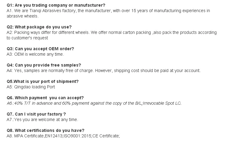Click the Q4 free samples question
This screenshot has width=227, height=144.
pyautogui.click(x=44, y=65)
